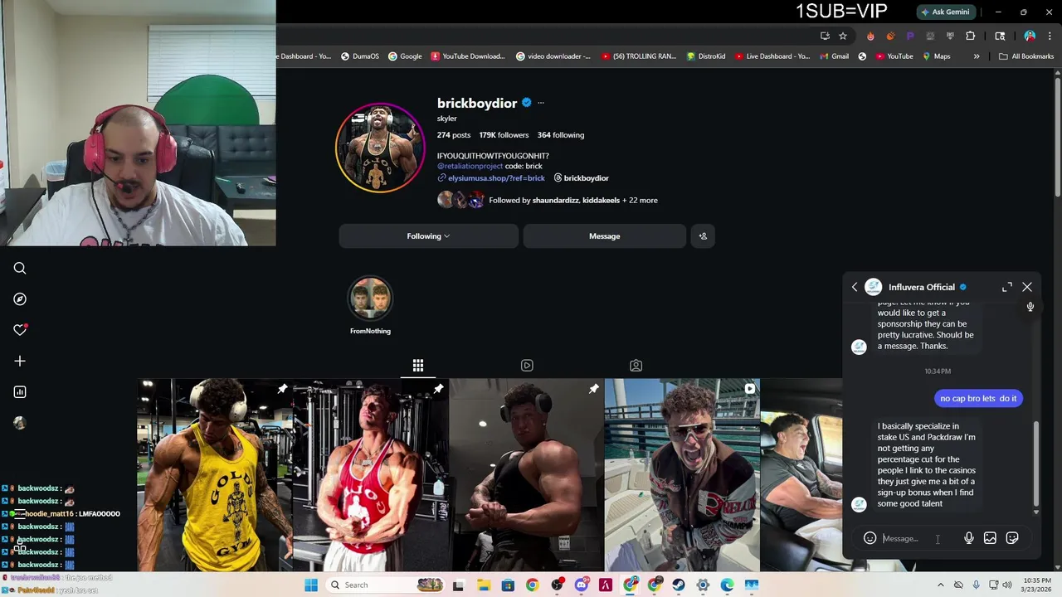Viewport: 1062px width, 597px height.
Task: Open the taskbar clock and date
Action: pyautogui.click(x=1037, y=585)
